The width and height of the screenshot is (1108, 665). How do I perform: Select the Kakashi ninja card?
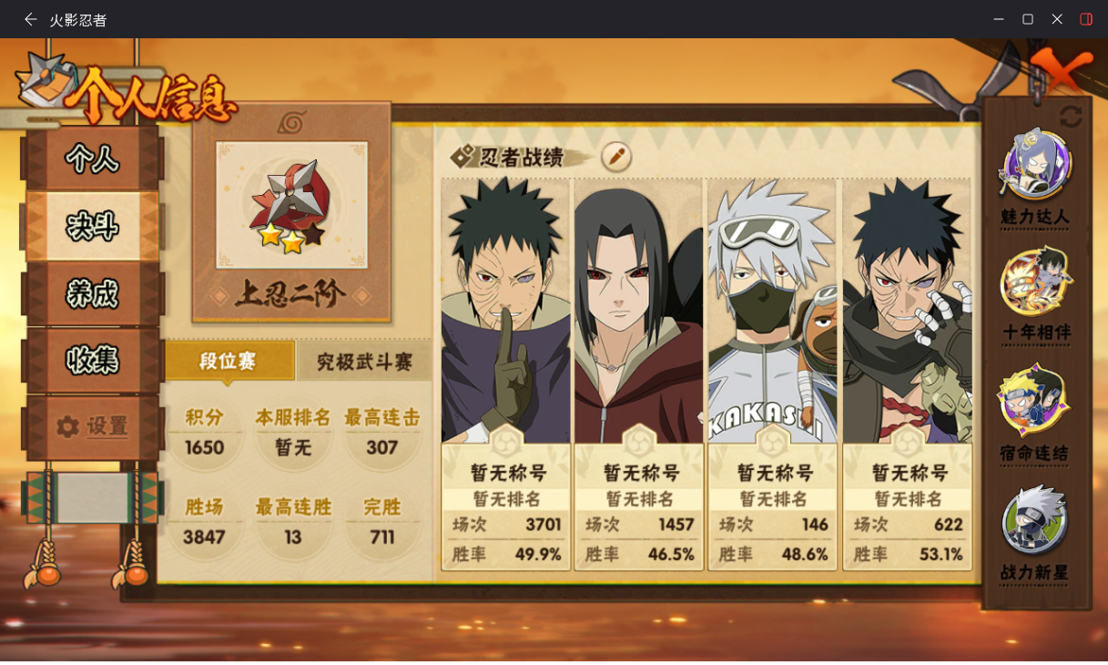[772, 374]
